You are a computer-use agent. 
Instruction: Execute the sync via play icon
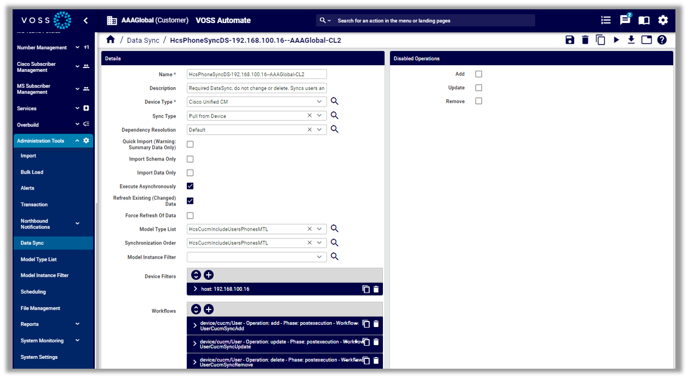coord(616,39)
